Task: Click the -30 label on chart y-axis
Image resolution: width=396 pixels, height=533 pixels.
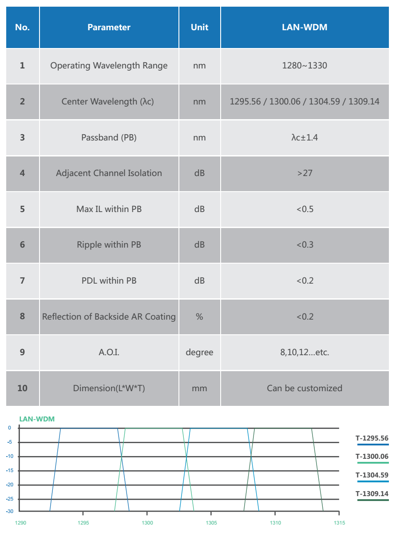Action: (x=9, y=511)
